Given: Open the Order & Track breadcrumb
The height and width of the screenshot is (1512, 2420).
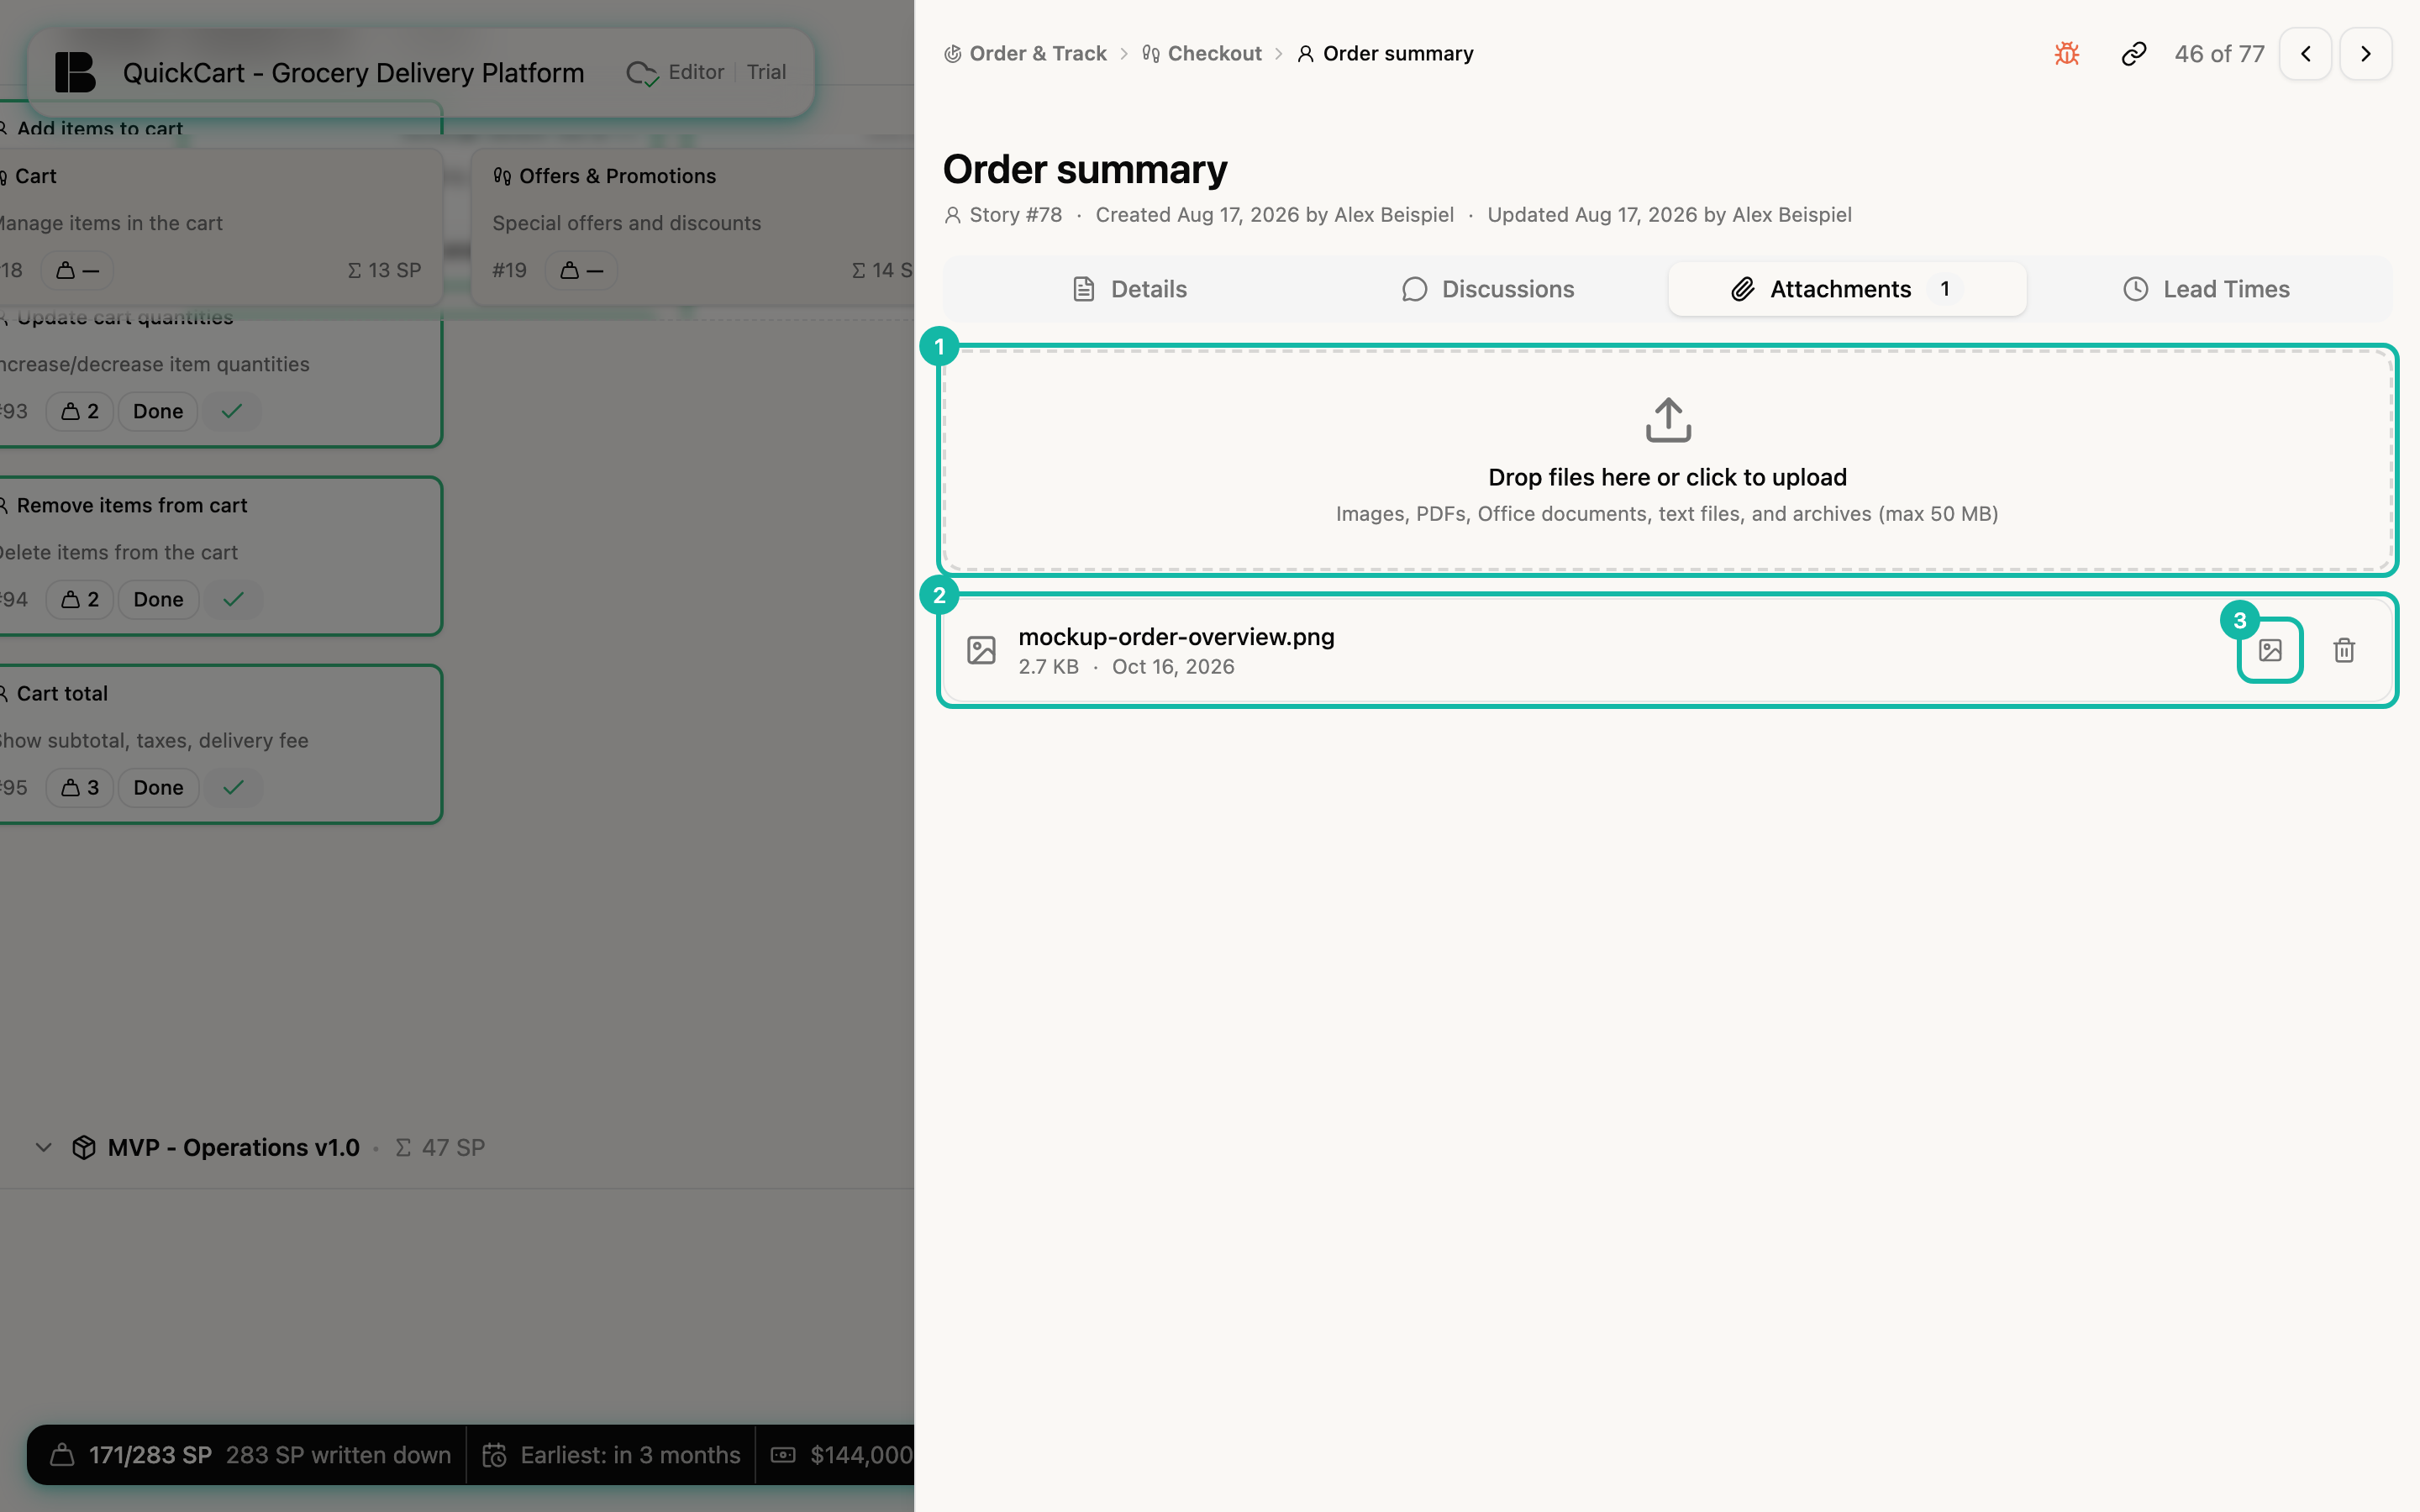Looking at the screenshot, I should [1025, 54].
